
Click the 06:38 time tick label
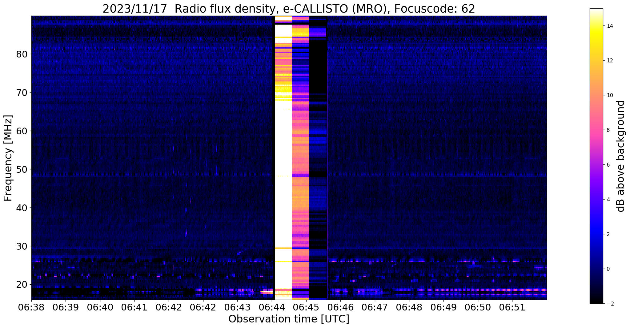click(31, 307)
